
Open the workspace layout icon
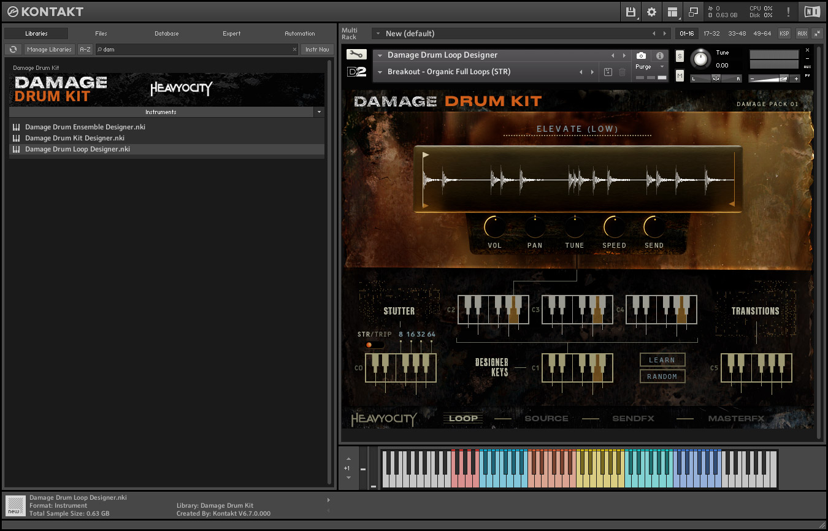[673, 12]
